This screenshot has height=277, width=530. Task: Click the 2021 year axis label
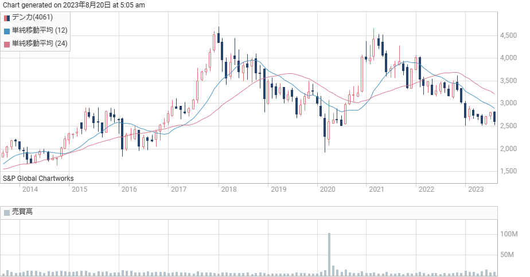click(x=376, y=189)
